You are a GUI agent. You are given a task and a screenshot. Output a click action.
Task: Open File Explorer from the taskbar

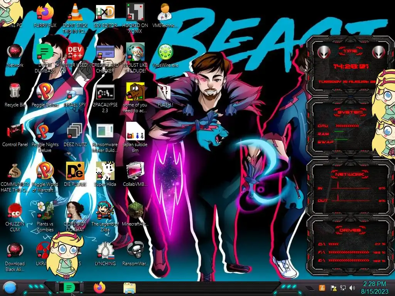click(130, 288)
